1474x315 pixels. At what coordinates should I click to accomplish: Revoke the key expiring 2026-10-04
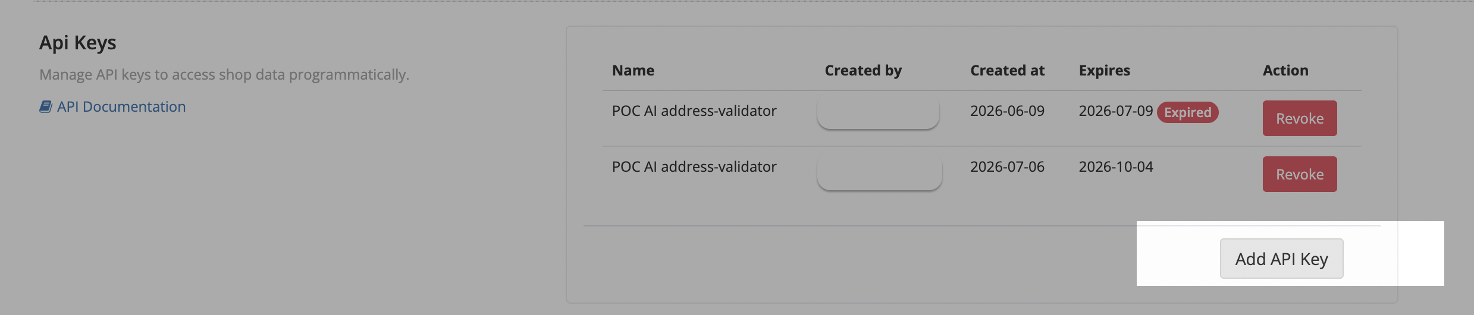pos(1300,174)
